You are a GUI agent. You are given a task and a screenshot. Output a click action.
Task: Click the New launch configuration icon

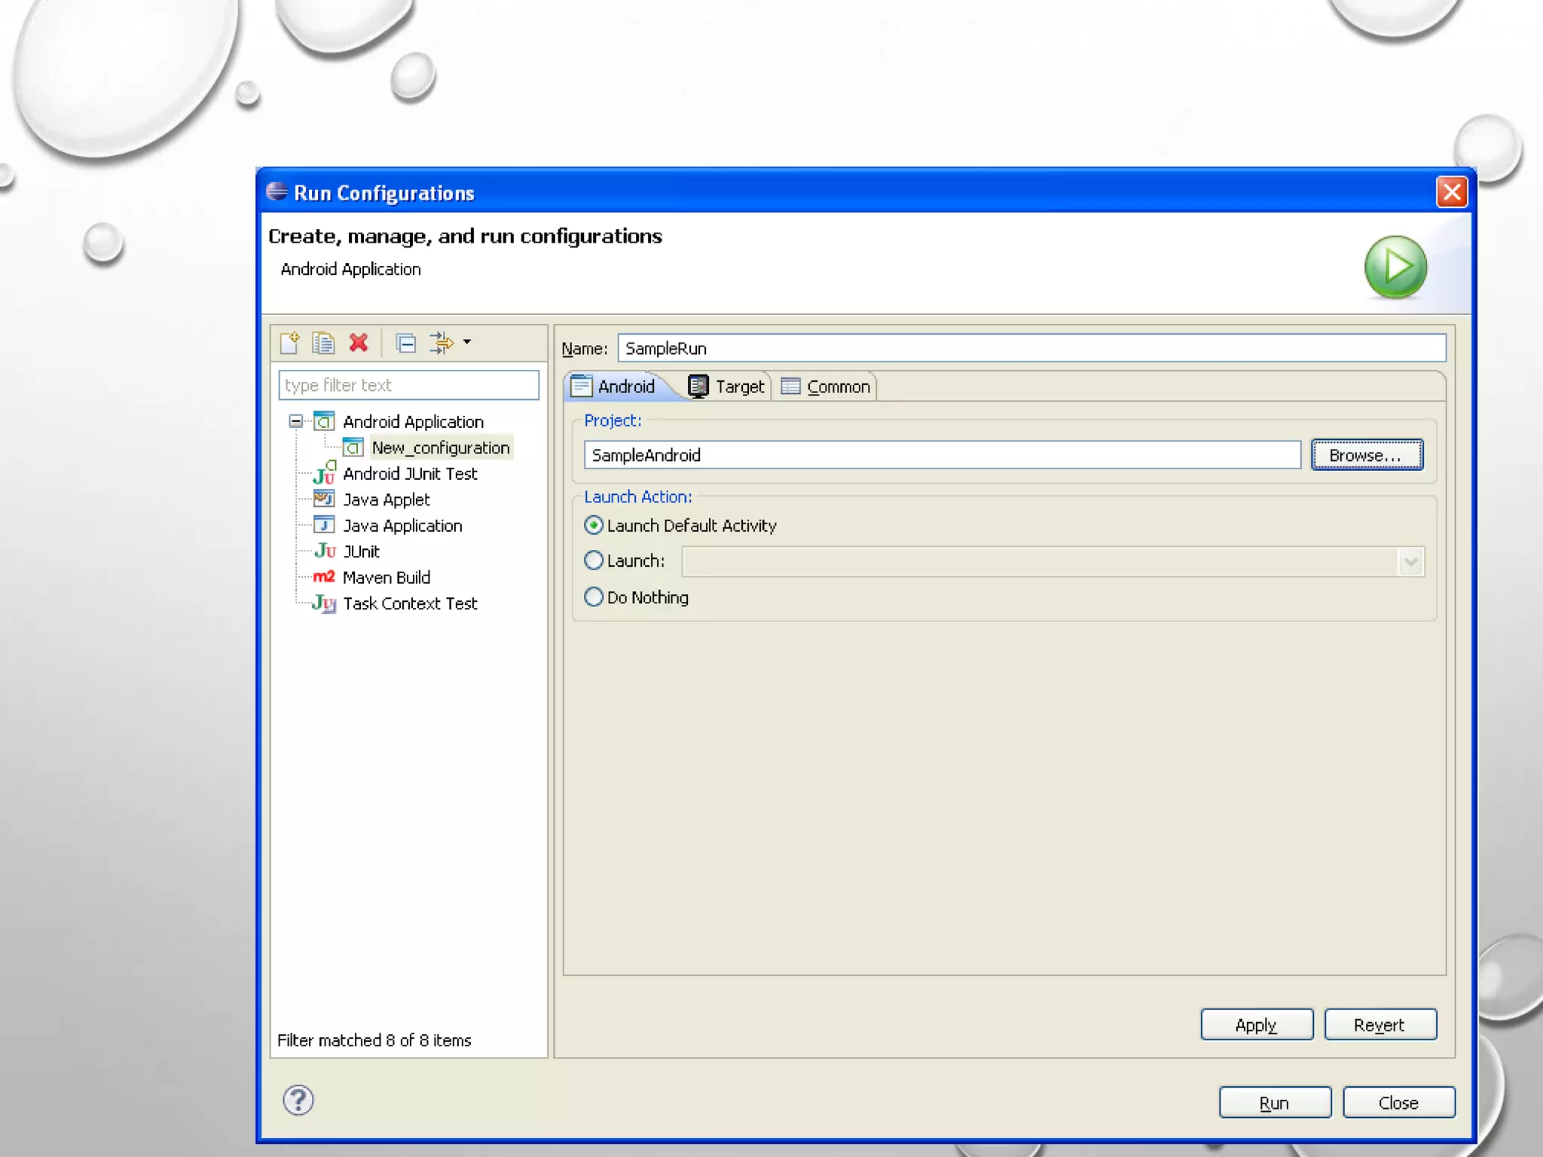click(x=289, y=343)
